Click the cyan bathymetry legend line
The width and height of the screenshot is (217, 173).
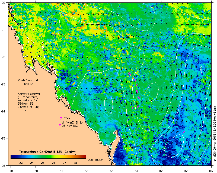93,162
